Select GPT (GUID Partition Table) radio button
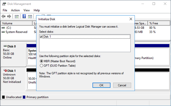Image resolution: width=171 pixels, height=106 pixels. (41, 66)
